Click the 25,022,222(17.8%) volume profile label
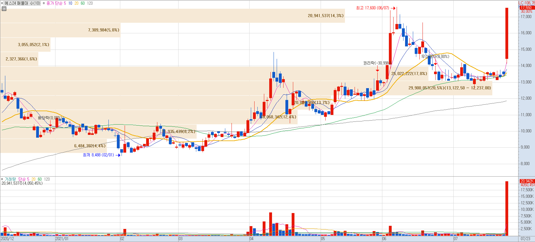 (409, 74)
